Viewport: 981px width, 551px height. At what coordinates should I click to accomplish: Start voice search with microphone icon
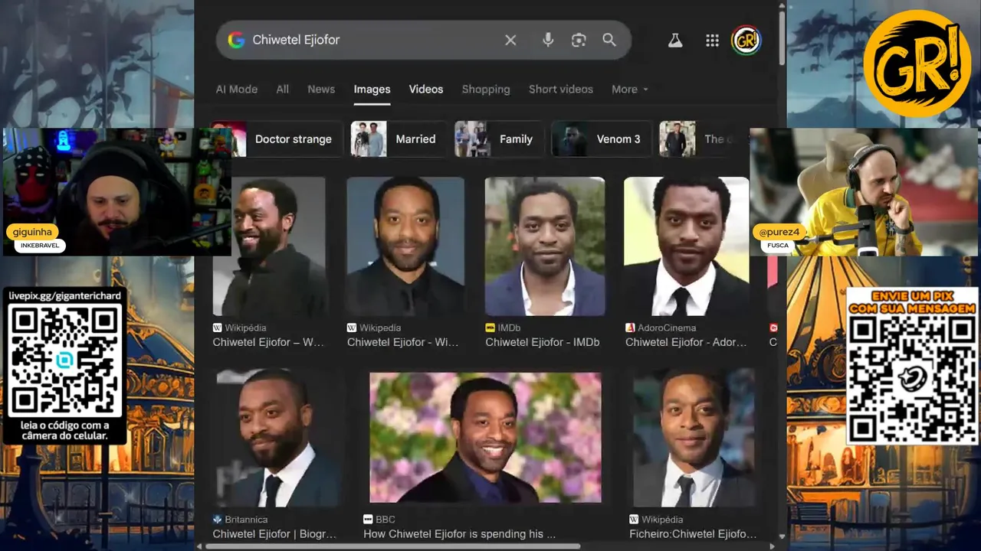pos(548,40)
